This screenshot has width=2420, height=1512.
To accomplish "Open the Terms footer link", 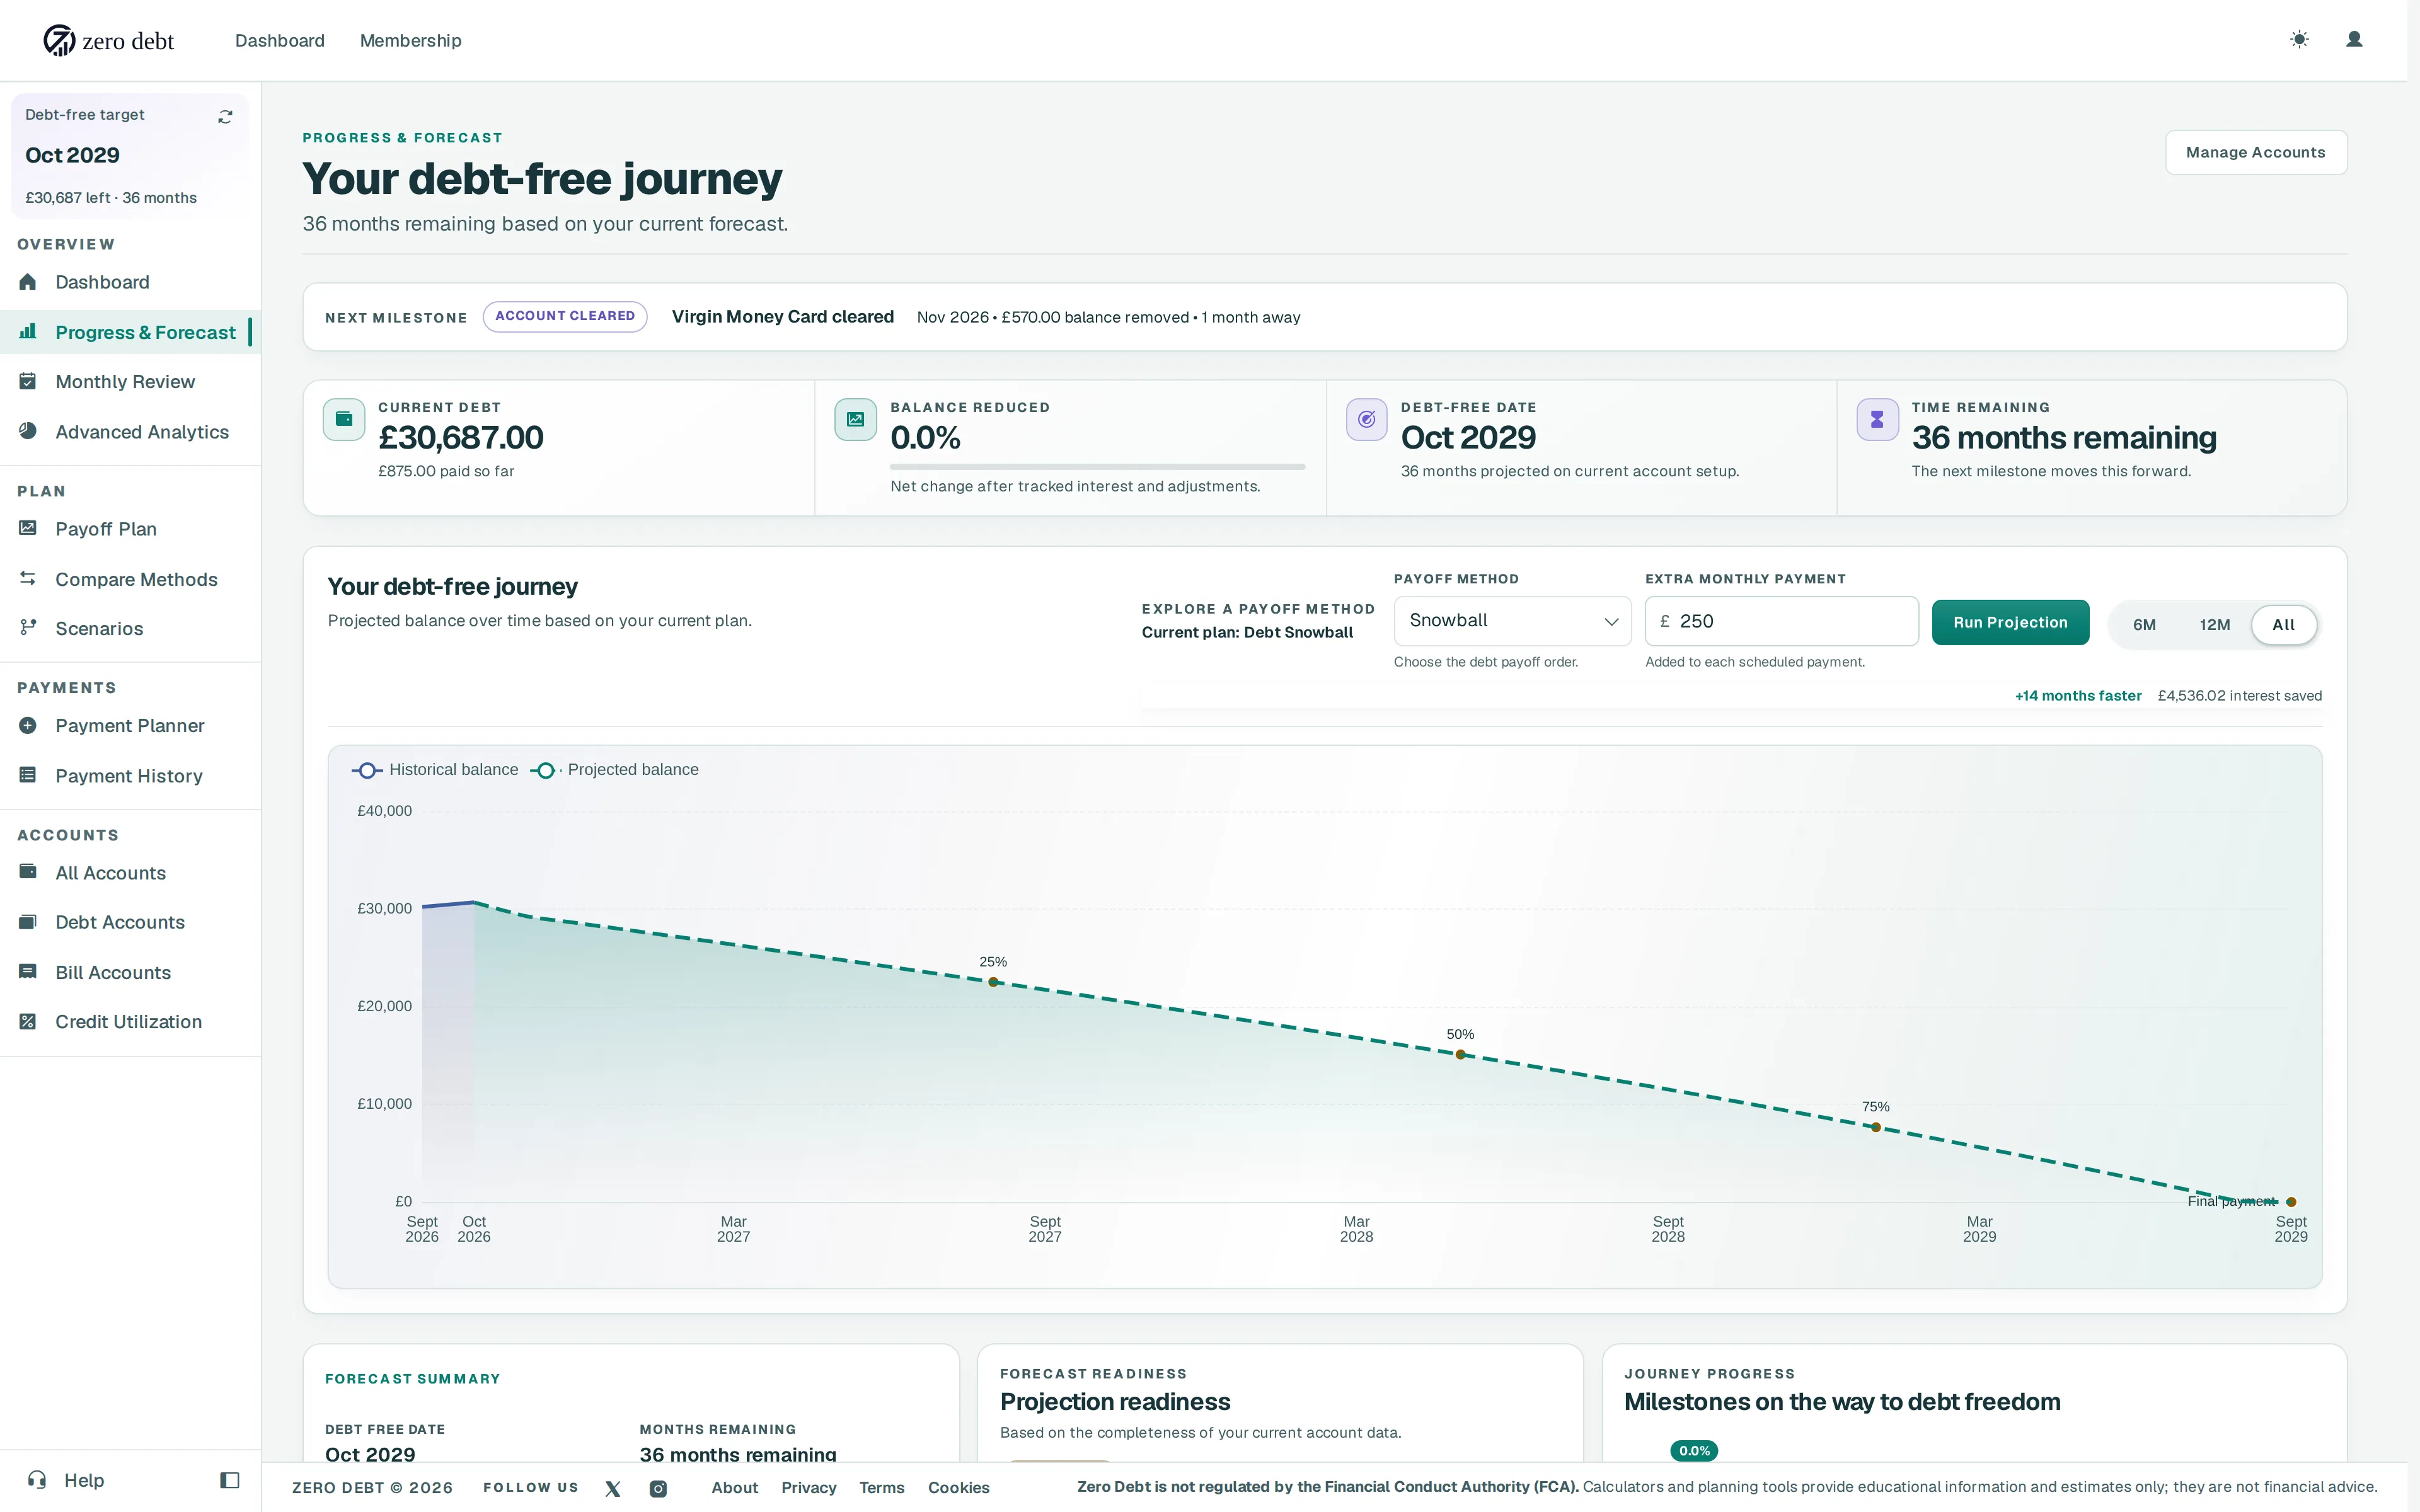I will coord(881,1488).
